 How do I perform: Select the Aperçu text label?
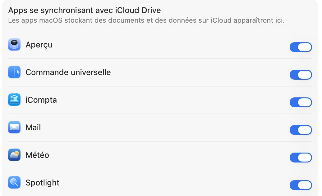[39, 45]
